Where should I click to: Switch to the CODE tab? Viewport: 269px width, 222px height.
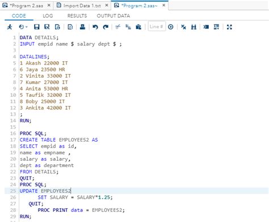[x=19, y=16]
